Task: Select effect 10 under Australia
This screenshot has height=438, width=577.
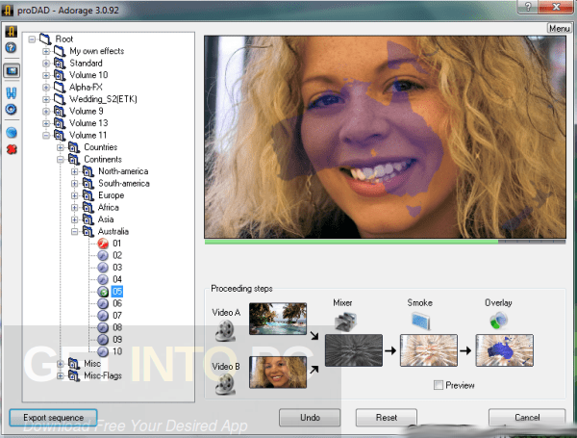Action: pyautogui.click(x=117, y=351)
